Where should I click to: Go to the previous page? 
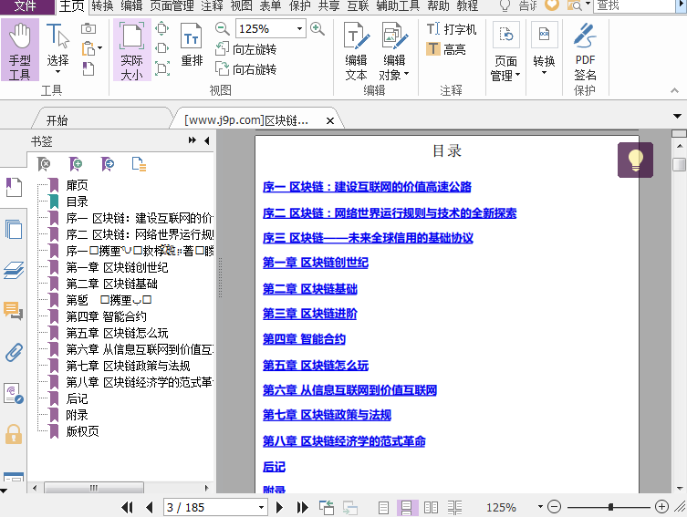[150, 507]
